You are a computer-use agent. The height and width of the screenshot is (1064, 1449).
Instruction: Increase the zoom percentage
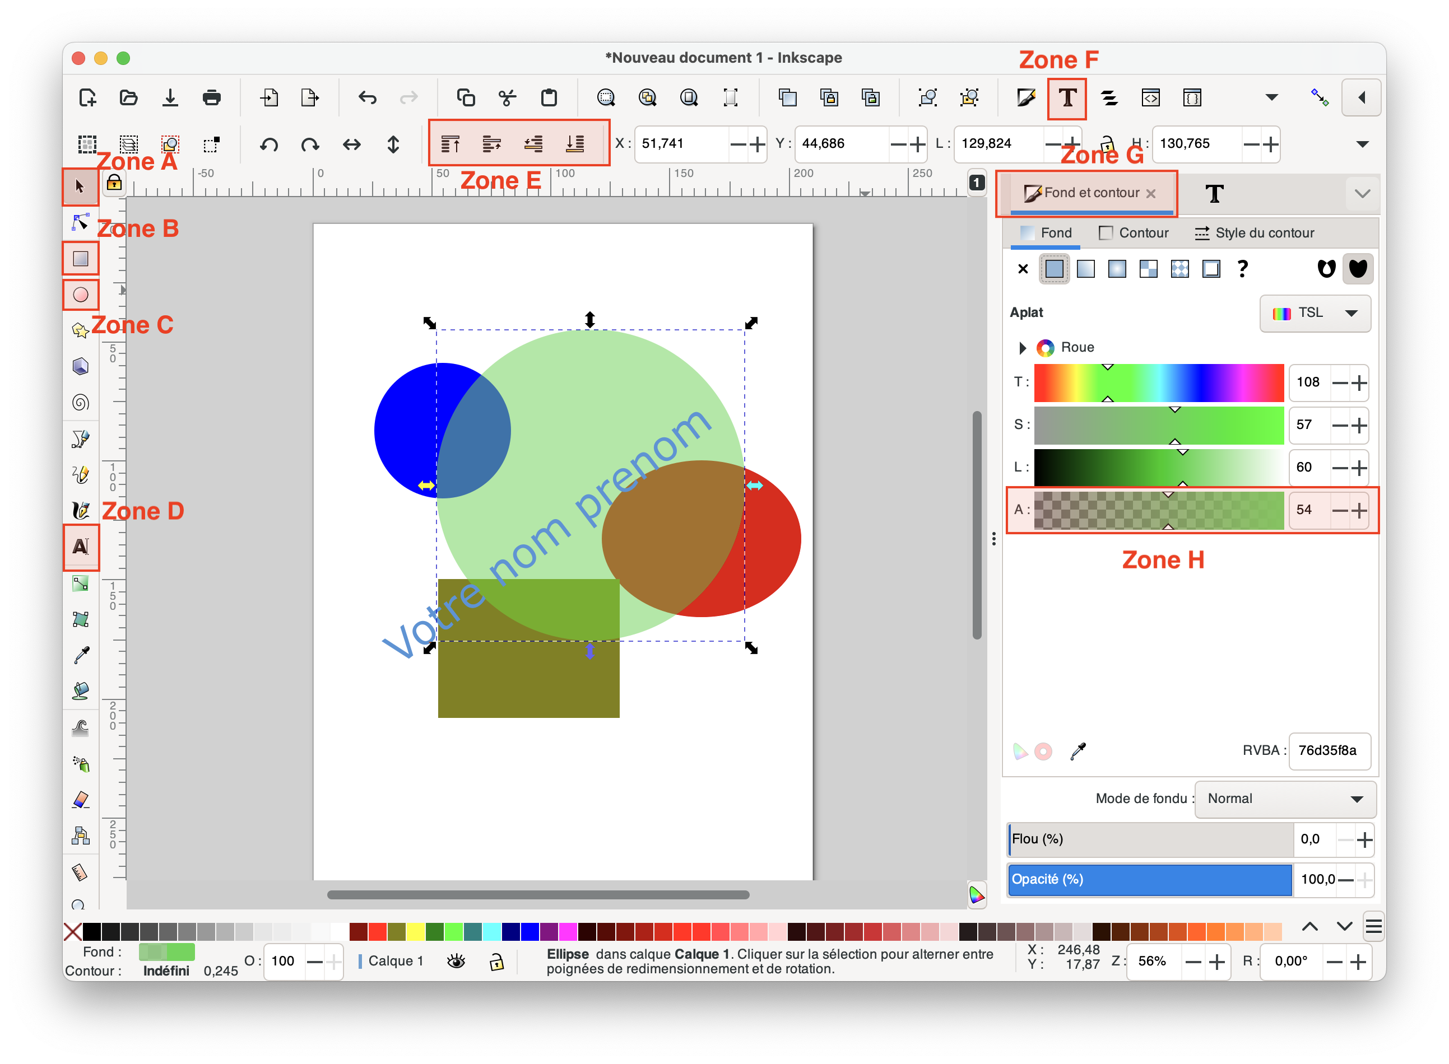point(1216,962)
